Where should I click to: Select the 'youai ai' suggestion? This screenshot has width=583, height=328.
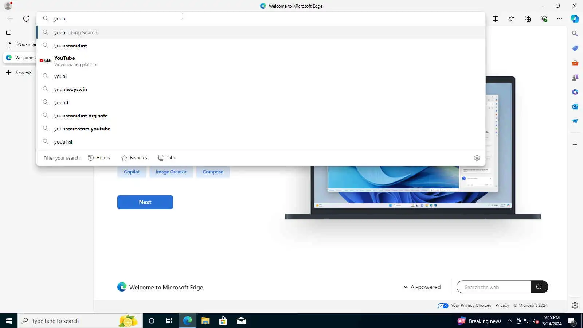[x=261, y=142]
